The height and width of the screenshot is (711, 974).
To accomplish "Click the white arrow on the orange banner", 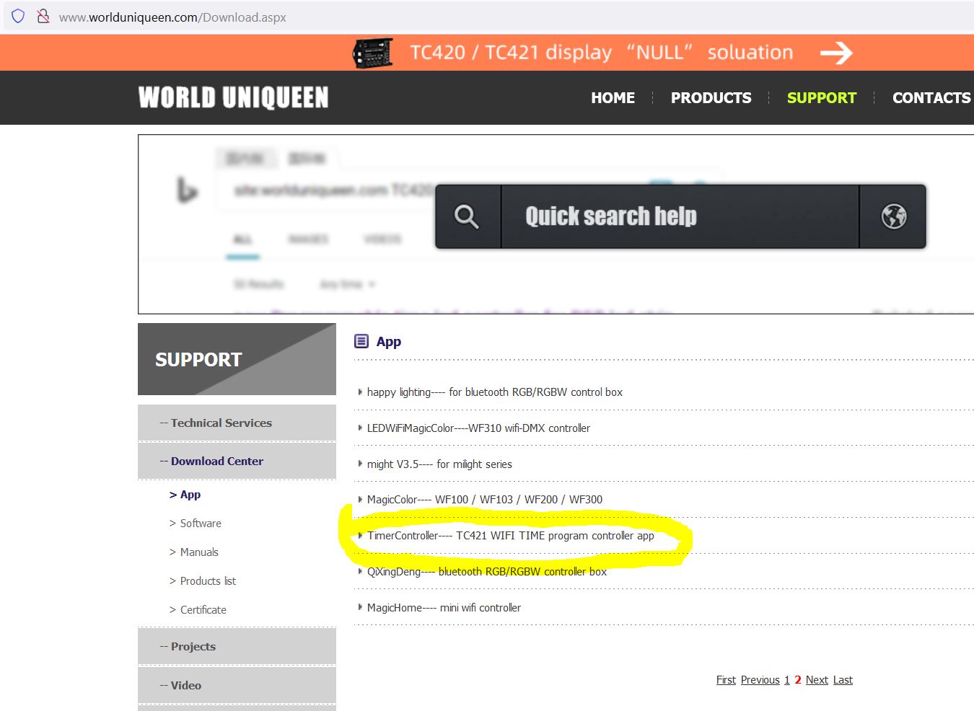I will 836,53.
